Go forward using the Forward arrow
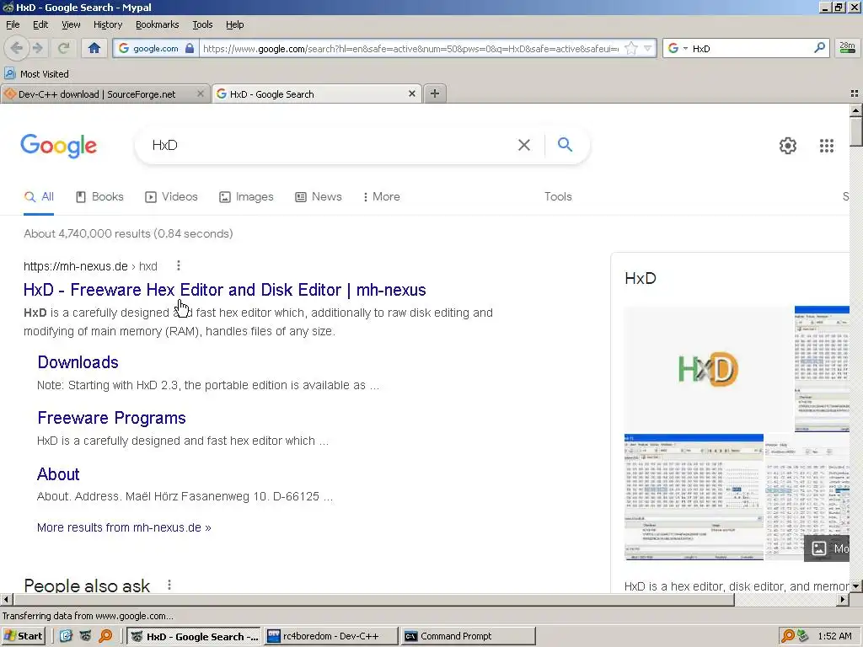 coord(37,48)
